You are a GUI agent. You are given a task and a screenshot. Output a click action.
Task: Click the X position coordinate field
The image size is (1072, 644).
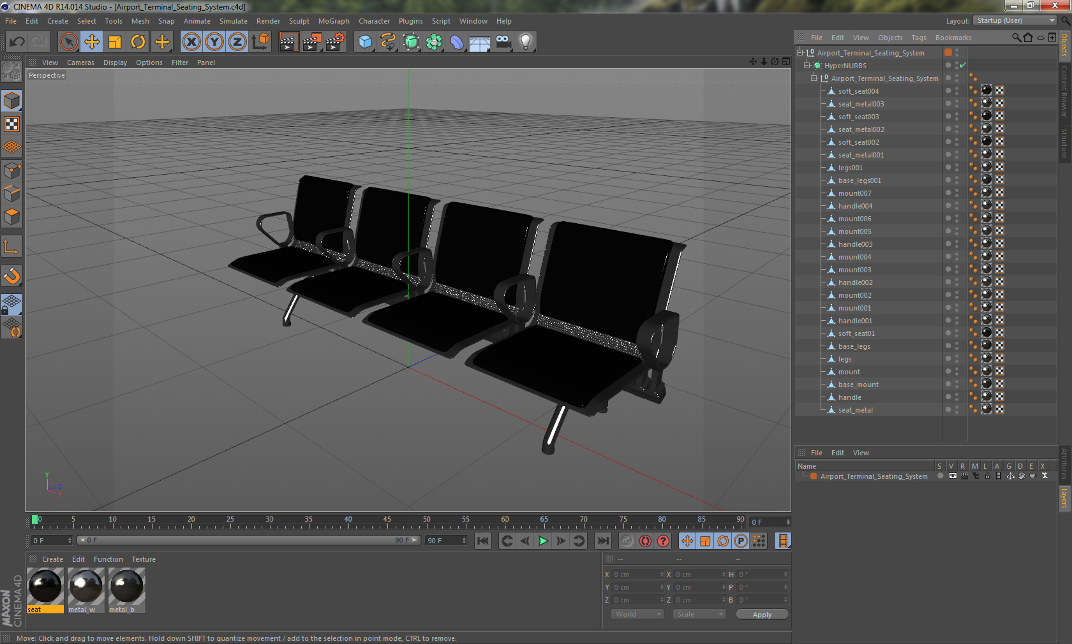tap(638, 574)
